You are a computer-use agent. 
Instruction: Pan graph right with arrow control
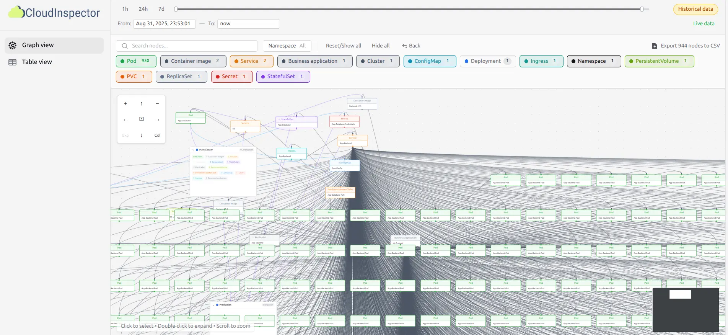point(157,119)
